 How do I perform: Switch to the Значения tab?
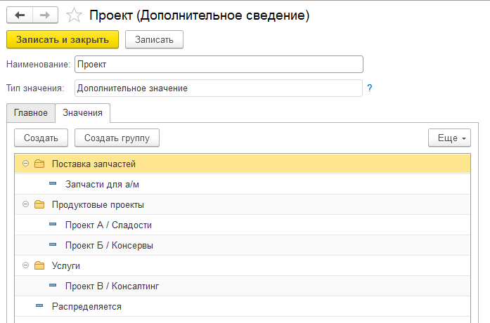[x=82, y=112]
